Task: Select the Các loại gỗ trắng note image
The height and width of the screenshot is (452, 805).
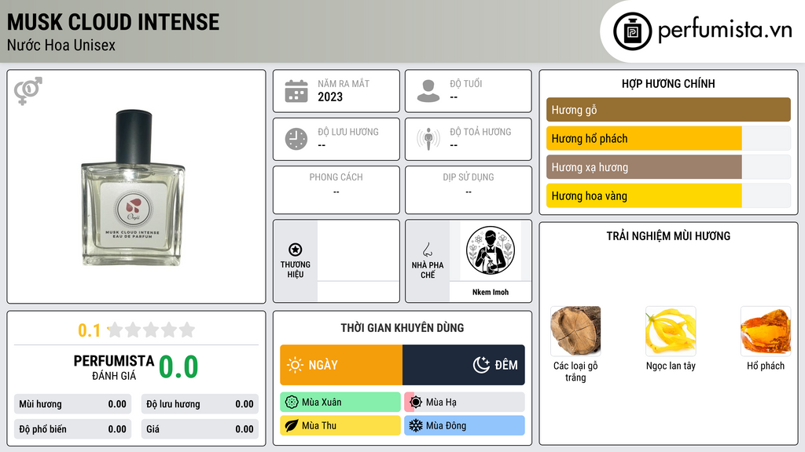Action: (575, 331)
